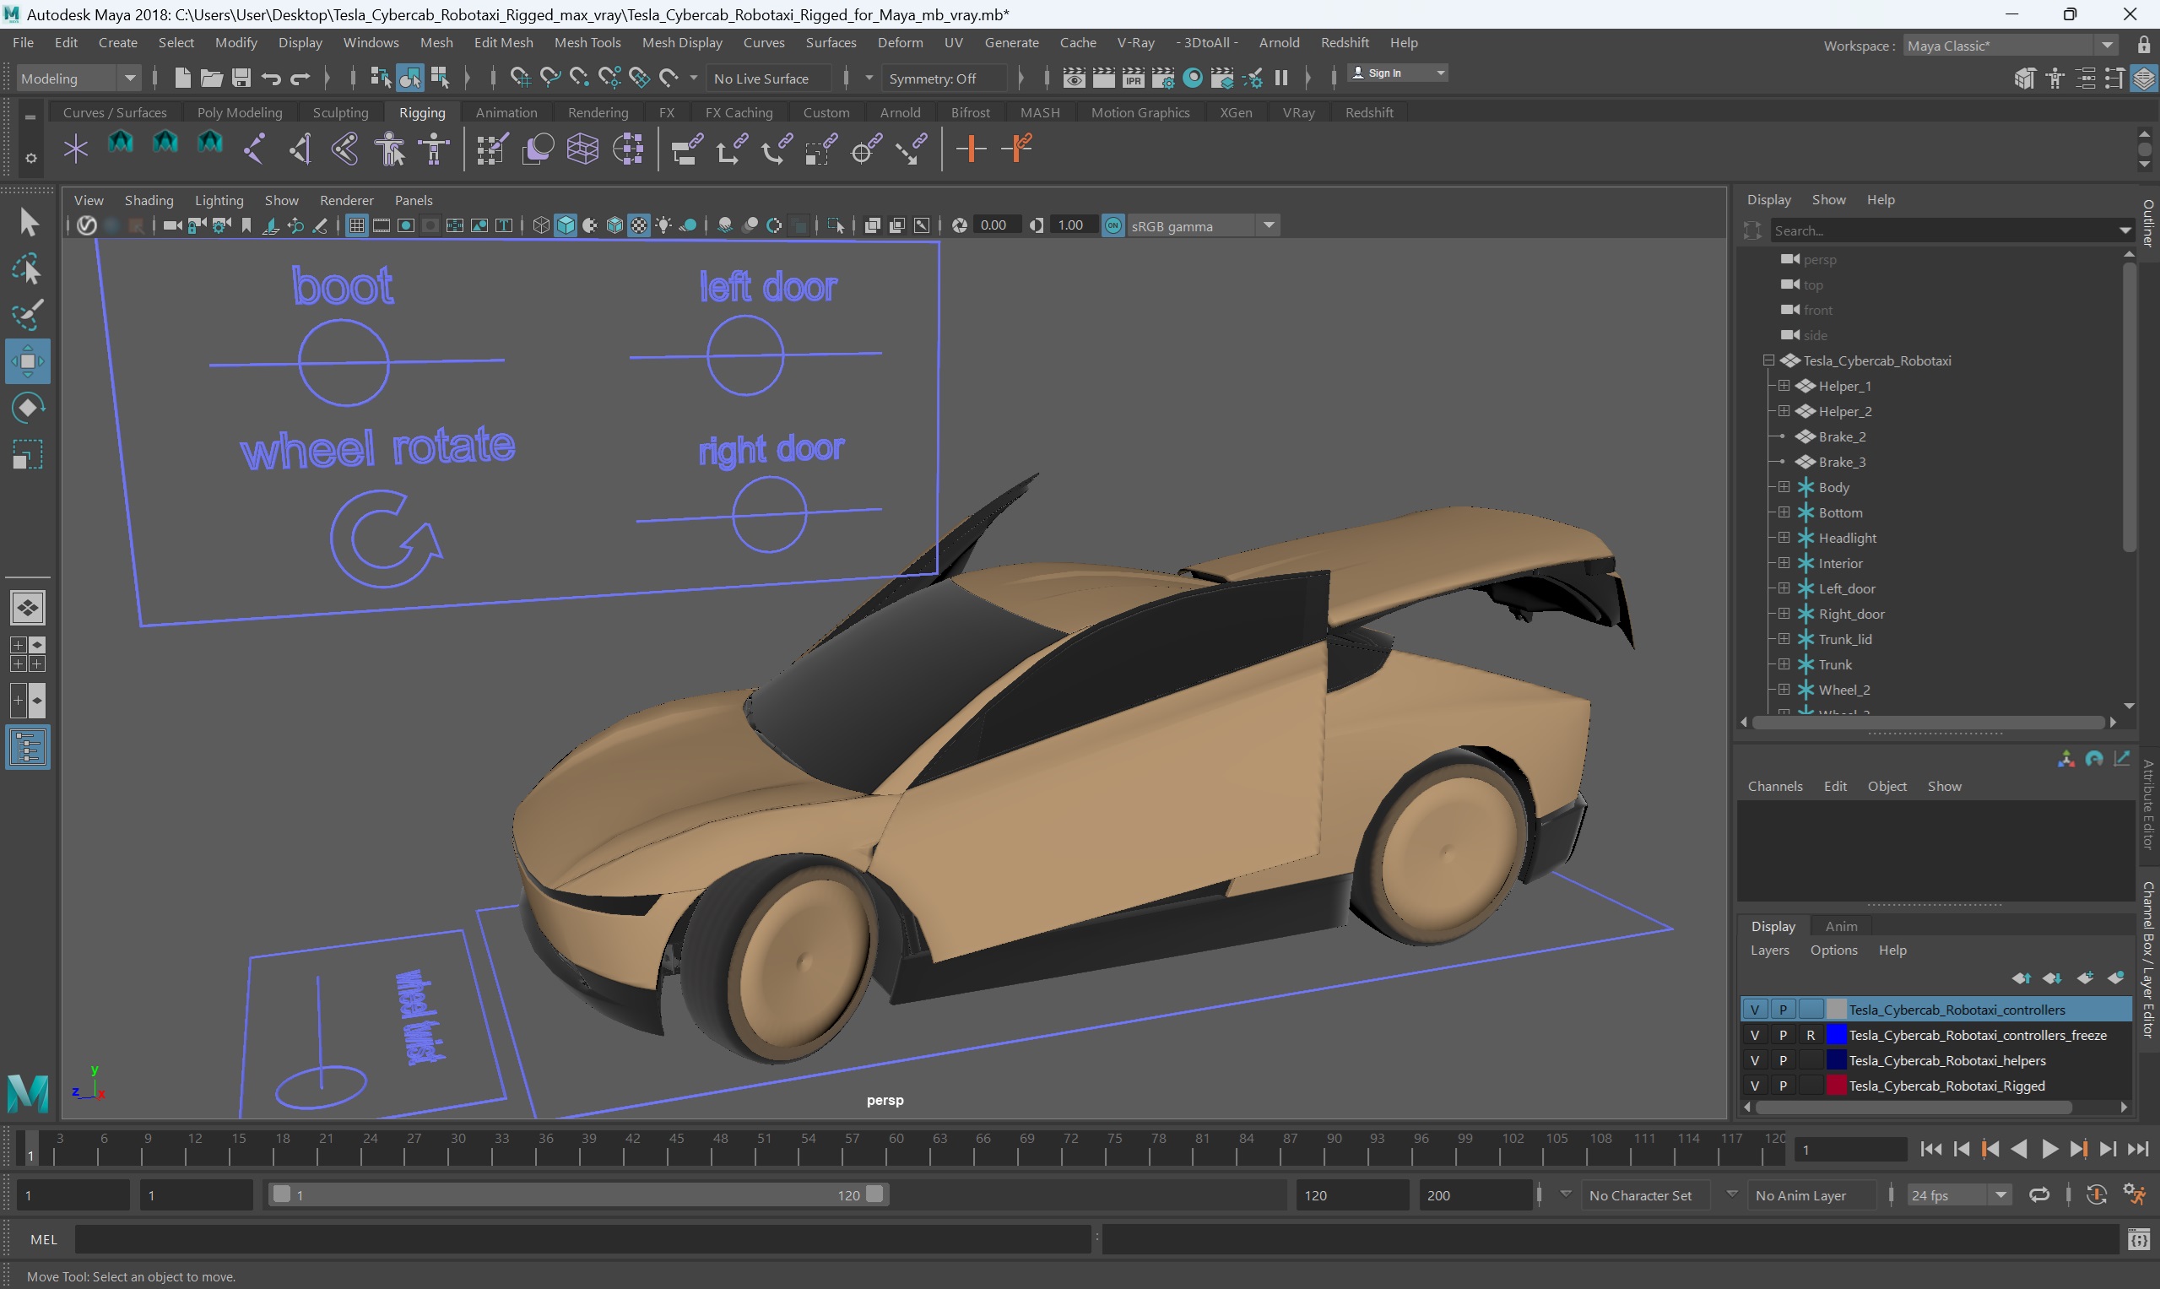Switch to the Poly Modeling shelf tab
The image size is (2160, 1289).
point(240,112)
